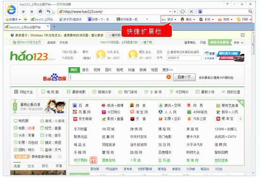Viewport: 261px width, 178px height.
Task: Open 亚马逊 green link
Action: (164, 160)
